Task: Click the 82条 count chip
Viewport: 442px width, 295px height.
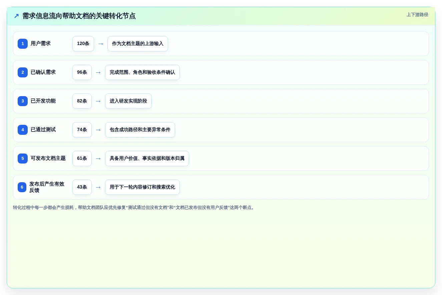Action: click(x=82, y=101)
